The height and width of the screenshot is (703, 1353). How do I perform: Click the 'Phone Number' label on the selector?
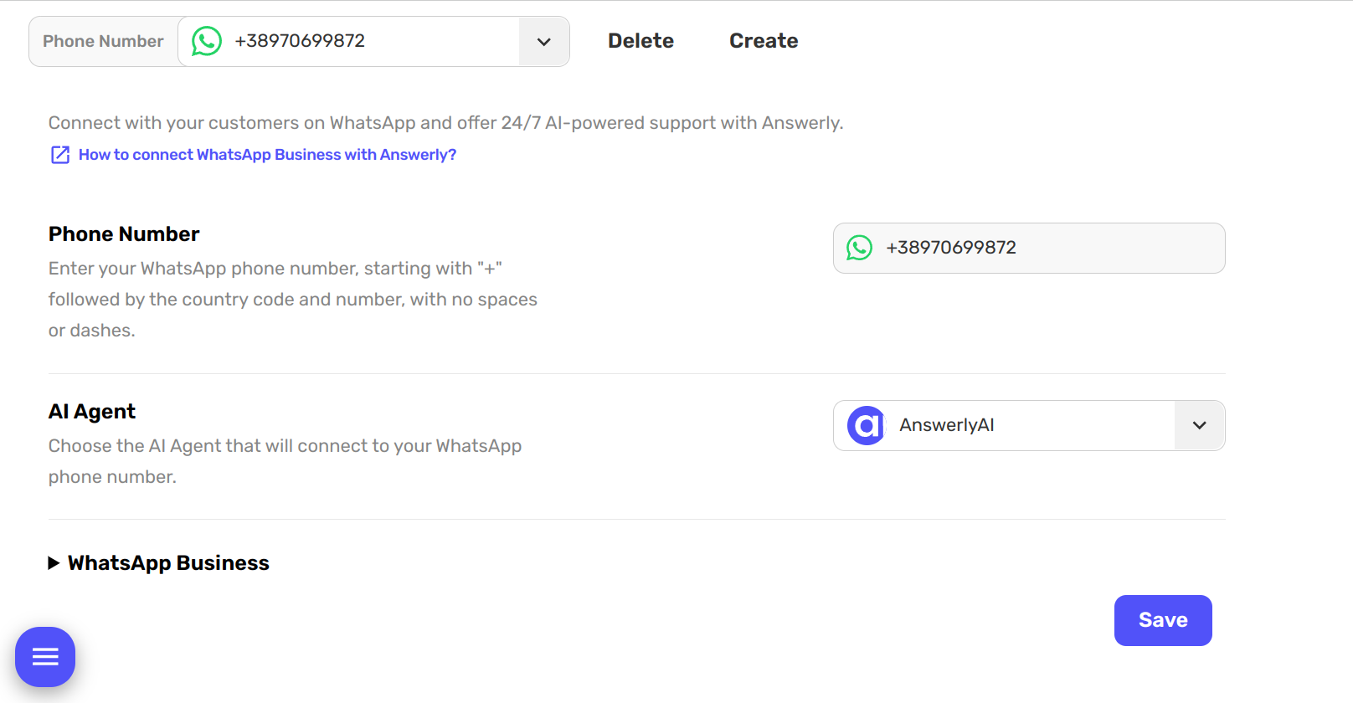(103, 41)
